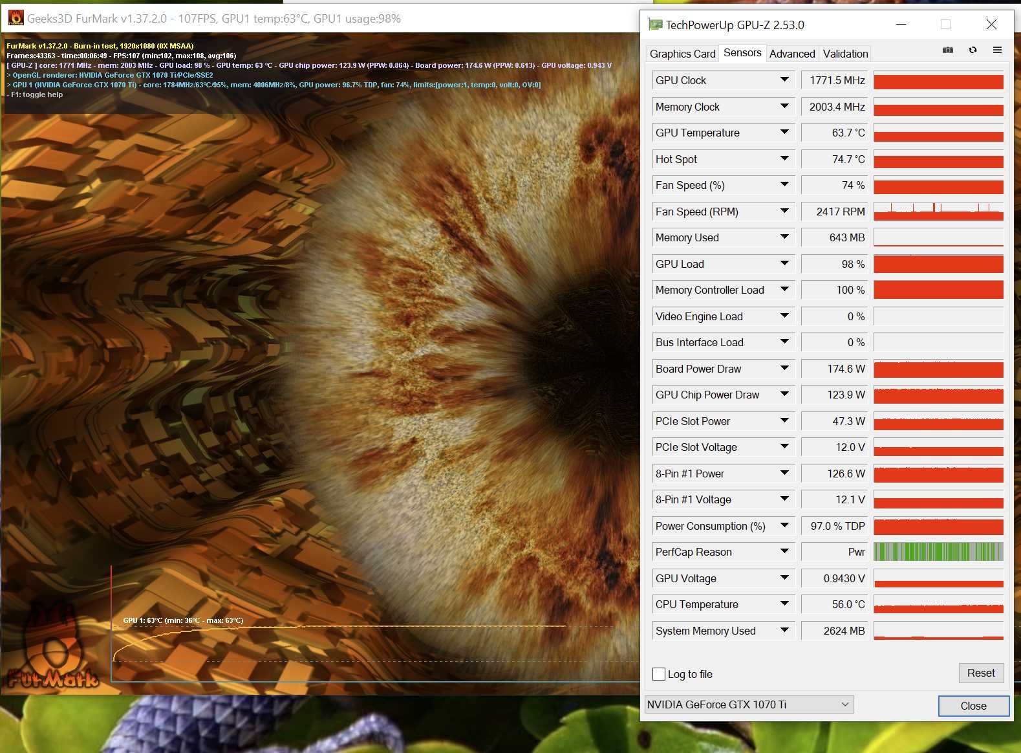Screen dimensions: 1021x753
Task: Open the Power Consumption (%) dropdown
Action: [x=784, y=526]
